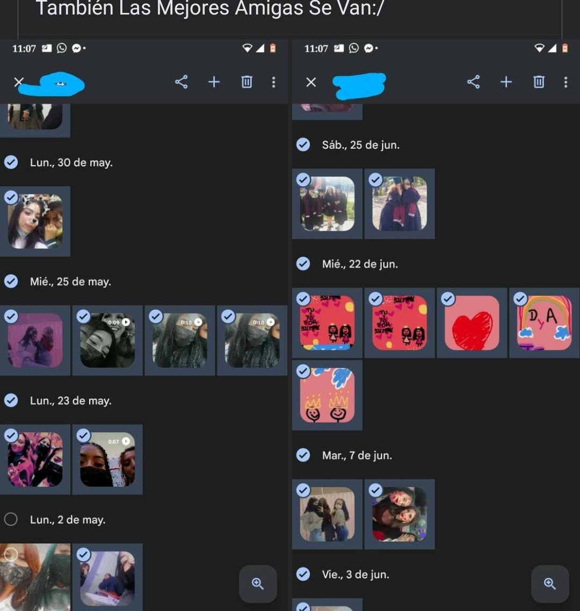This screenshot has height=611, width=580.
Task: Open the red heart drawing thumbnail
Action: 472,323
